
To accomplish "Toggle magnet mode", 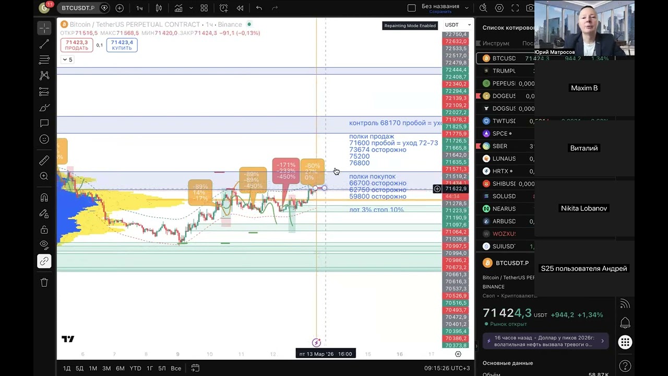I will tap(44, 197).
